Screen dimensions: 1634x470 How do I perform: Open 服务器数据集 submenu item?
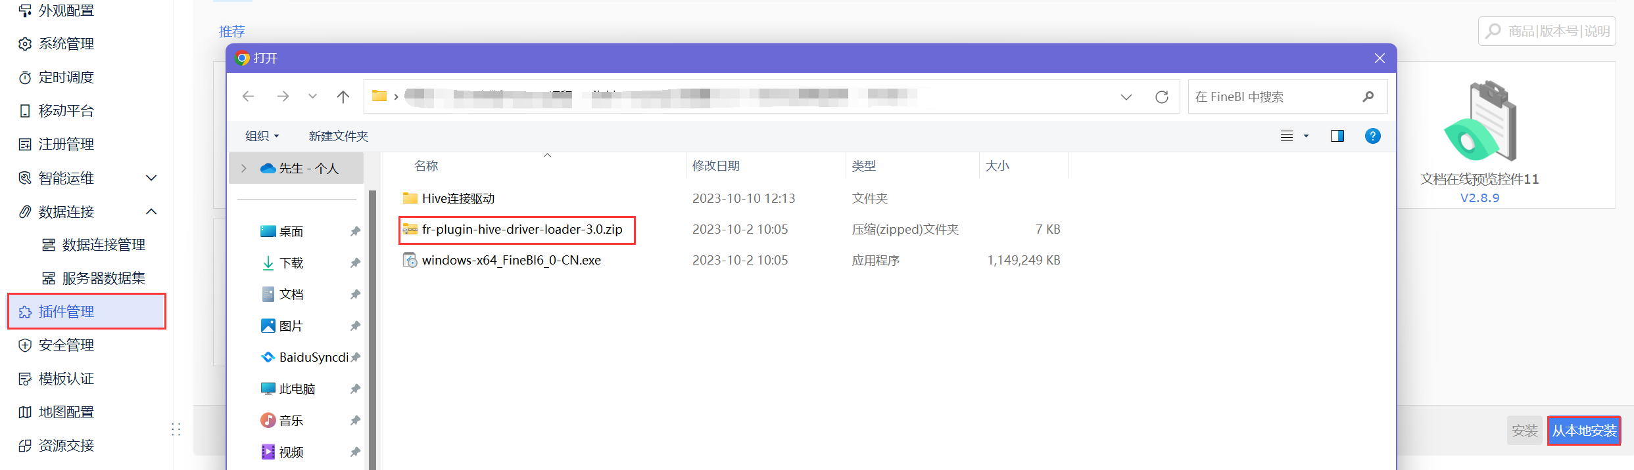103,278
